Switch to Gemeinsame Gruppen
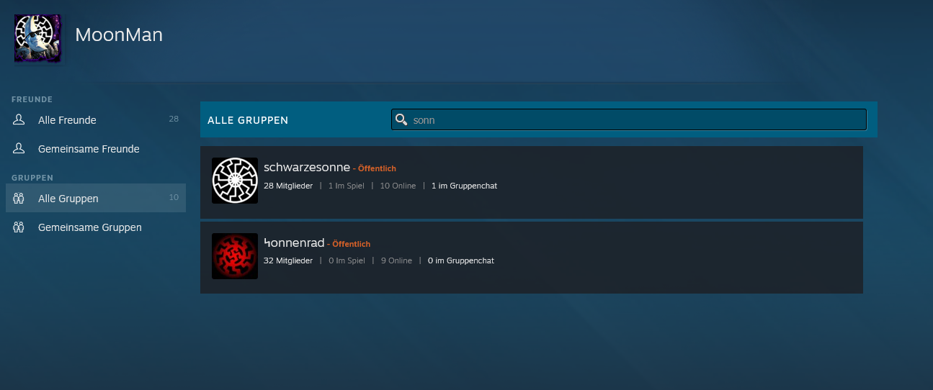Screen dimensions: 933x390 pyautogui.click(x=90, y=227)
